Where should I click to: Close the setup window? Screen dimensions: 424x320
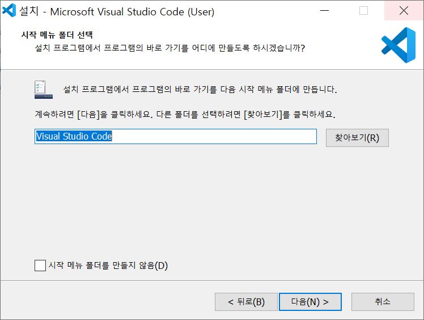(x=404, y=11)
